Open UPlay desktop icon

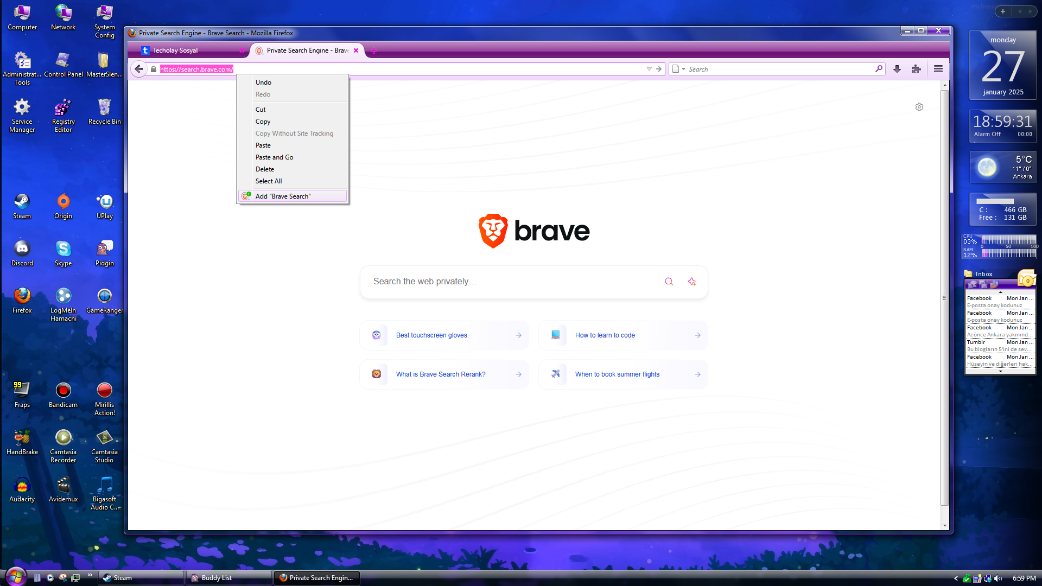105,207
